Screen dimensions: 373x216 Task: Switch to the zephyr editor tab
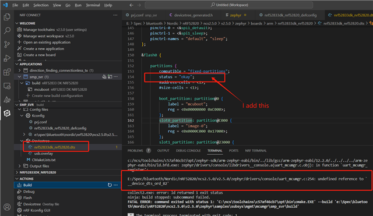[x=235, y=15]
